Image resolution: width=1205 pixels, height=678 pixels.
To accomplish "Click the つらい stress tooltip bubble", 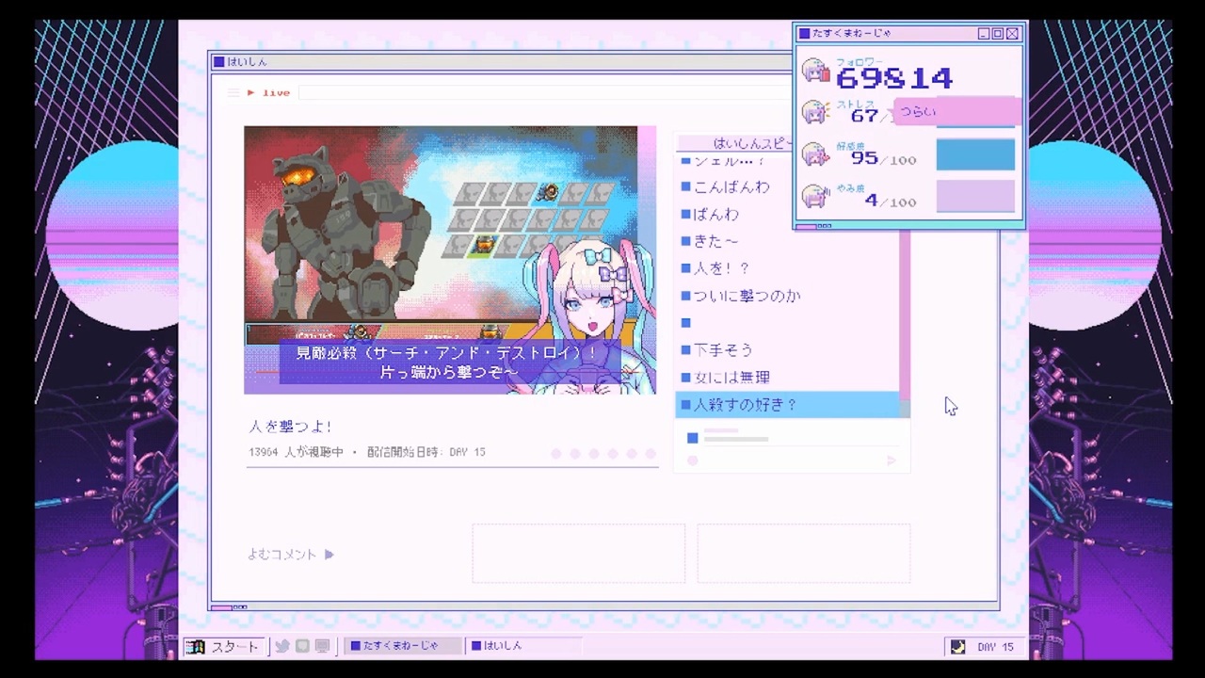I will [956, 111].
